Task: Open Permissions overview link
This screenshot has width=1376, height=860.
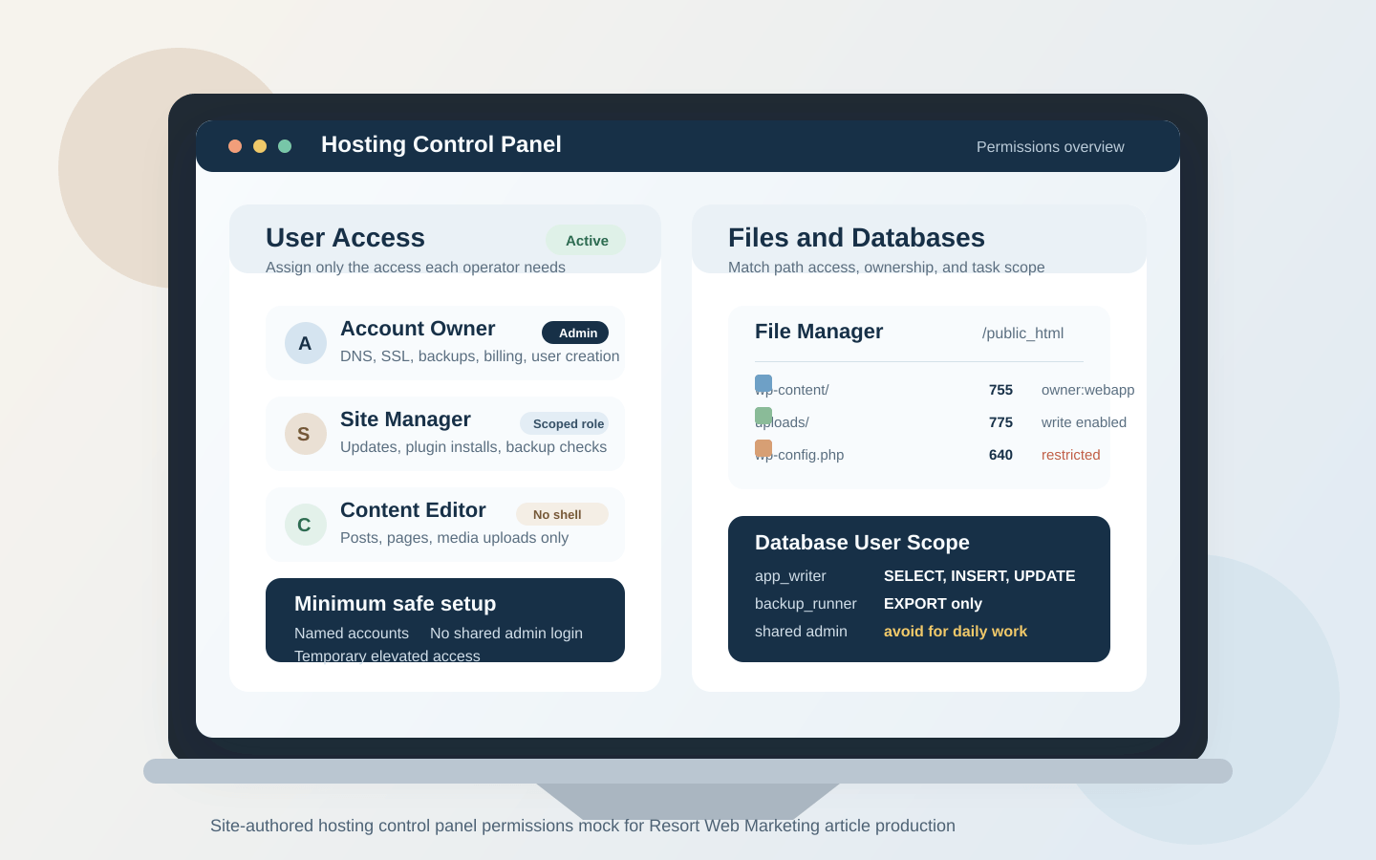Action: (x=1050, y=147)
